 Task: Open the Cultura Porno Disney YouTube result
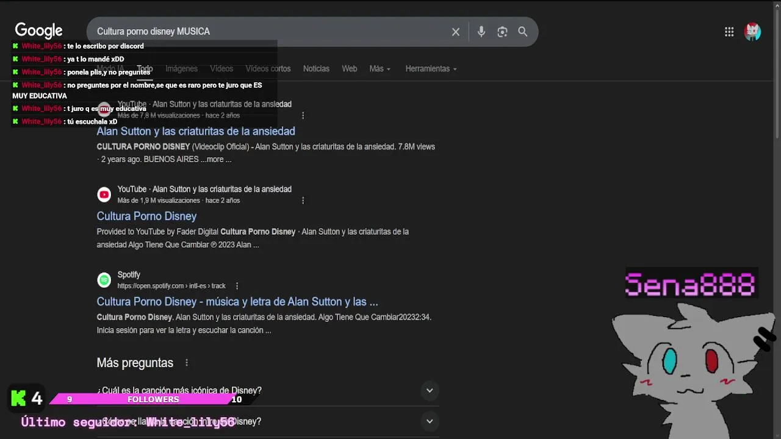coord(146,216)
